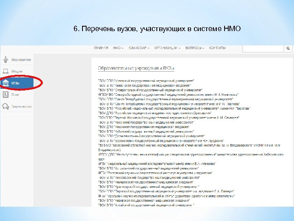Click Кировская государственная медицинская академия row
This screenshot has height=221, width=294.
(144, 201)
